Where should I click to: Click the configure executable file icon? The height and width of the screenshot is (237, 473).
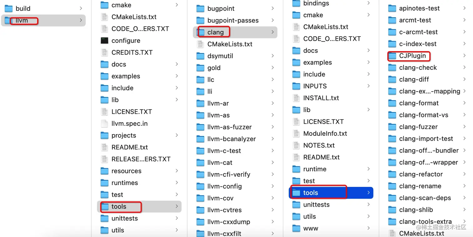pyautogui.click(x=104, y=41)
